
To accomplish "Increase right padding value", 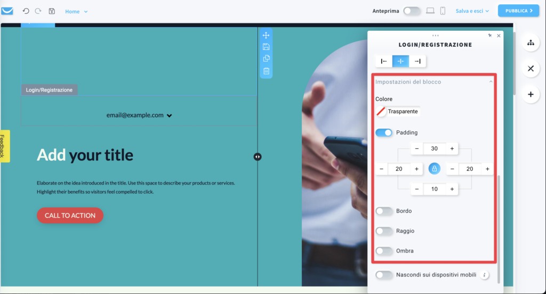I will 487,169.
